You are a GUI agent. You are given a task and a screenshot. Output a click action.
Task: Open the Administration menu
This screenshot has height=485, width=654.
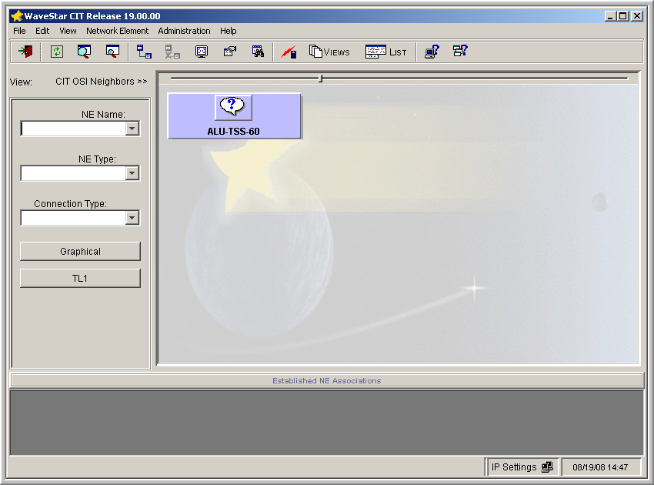(184, 31)
